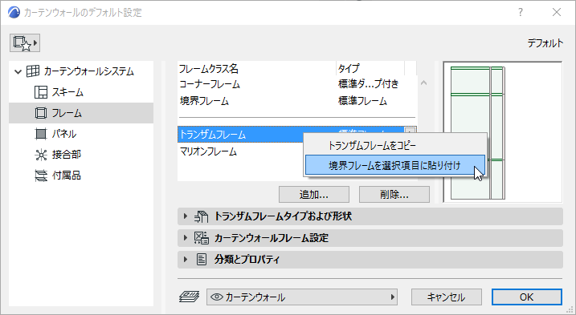Image resolution: width=576 pixels, height=315 pixels.
Task: Choose トランザムフレームをコピー from the context menu
Action: click(395, 146)
